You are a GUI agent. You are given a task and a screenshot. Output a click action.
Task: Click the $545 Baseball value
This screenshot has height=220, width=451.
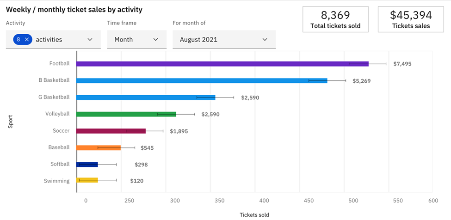click(147, 148)
